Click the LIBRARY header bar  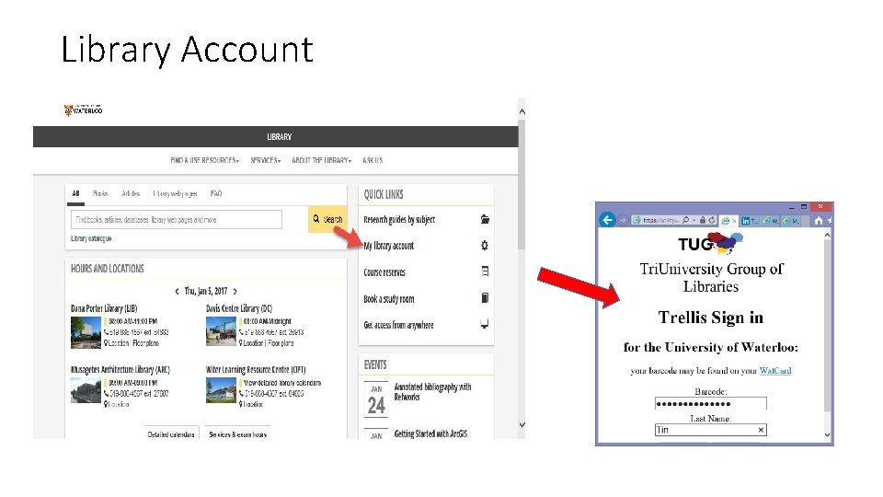(275, 137)
